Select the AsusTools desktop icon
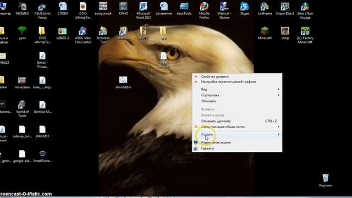This screenshot has height=198, width=352. (x=184, y=9)
